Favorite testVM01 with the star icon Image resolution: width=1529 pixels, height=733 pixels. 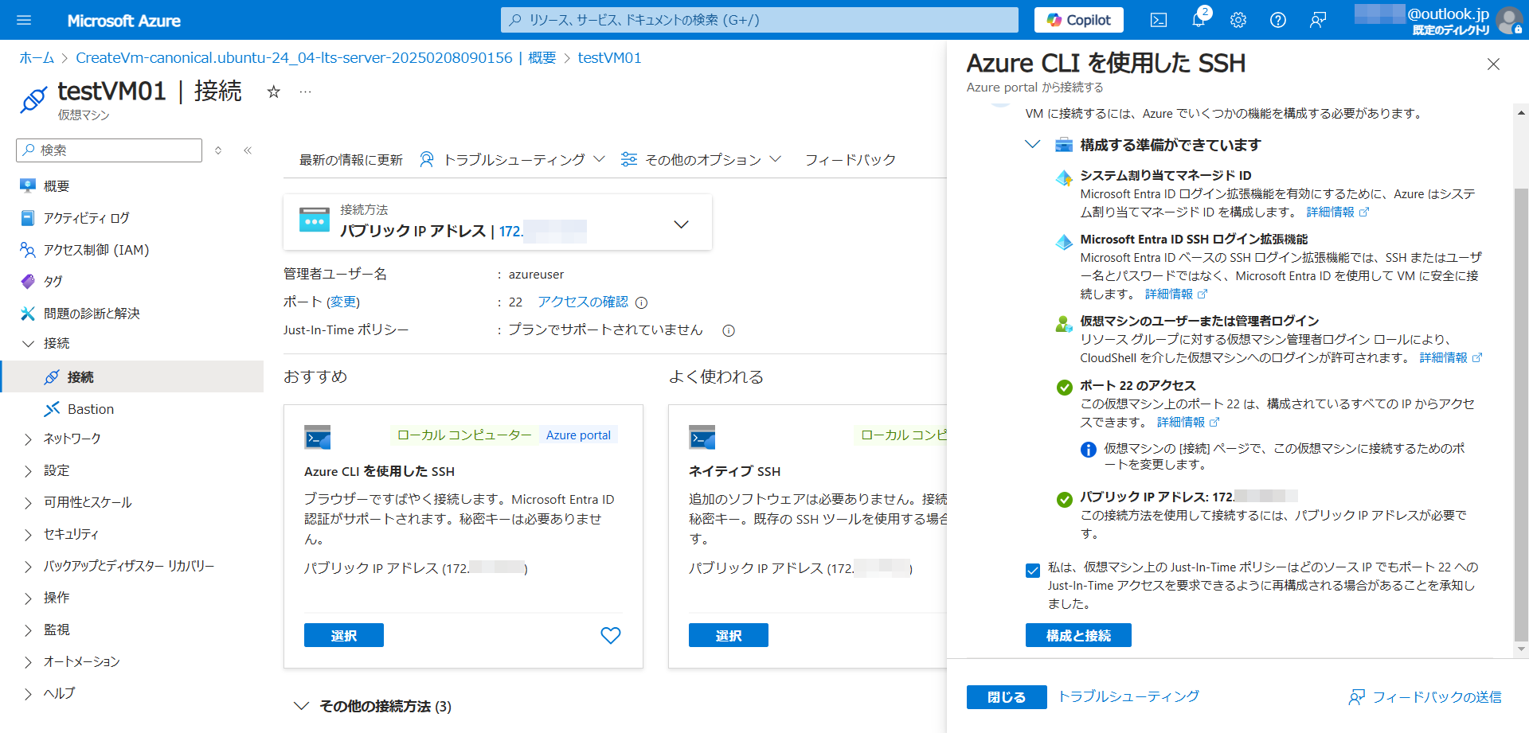click(273, 92)
